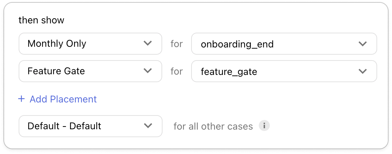Open the Default - Default fallback dropdown
Image resolution: width=392 pixels, height=154 pixels.
[90, 126]
